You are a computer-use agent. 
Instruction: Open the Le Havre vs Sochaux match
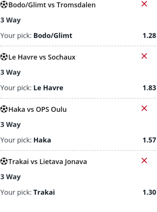pos(42,57)
